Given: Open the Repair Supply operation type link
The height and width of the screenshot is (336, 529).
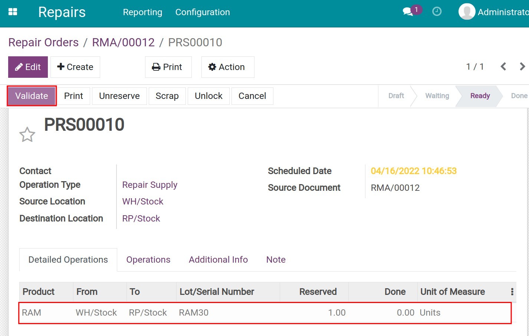Looking at the screenshot, I should coord(150,185).
